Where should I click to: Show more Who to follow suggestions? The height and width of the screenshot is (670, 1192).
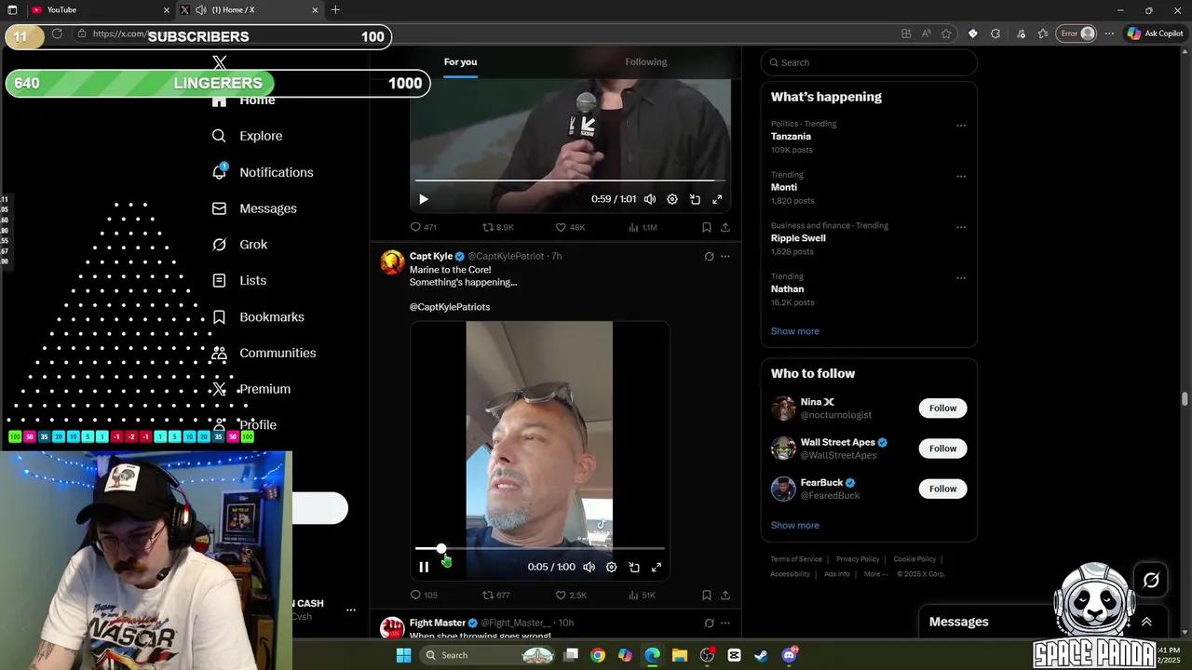coord(795,526)
